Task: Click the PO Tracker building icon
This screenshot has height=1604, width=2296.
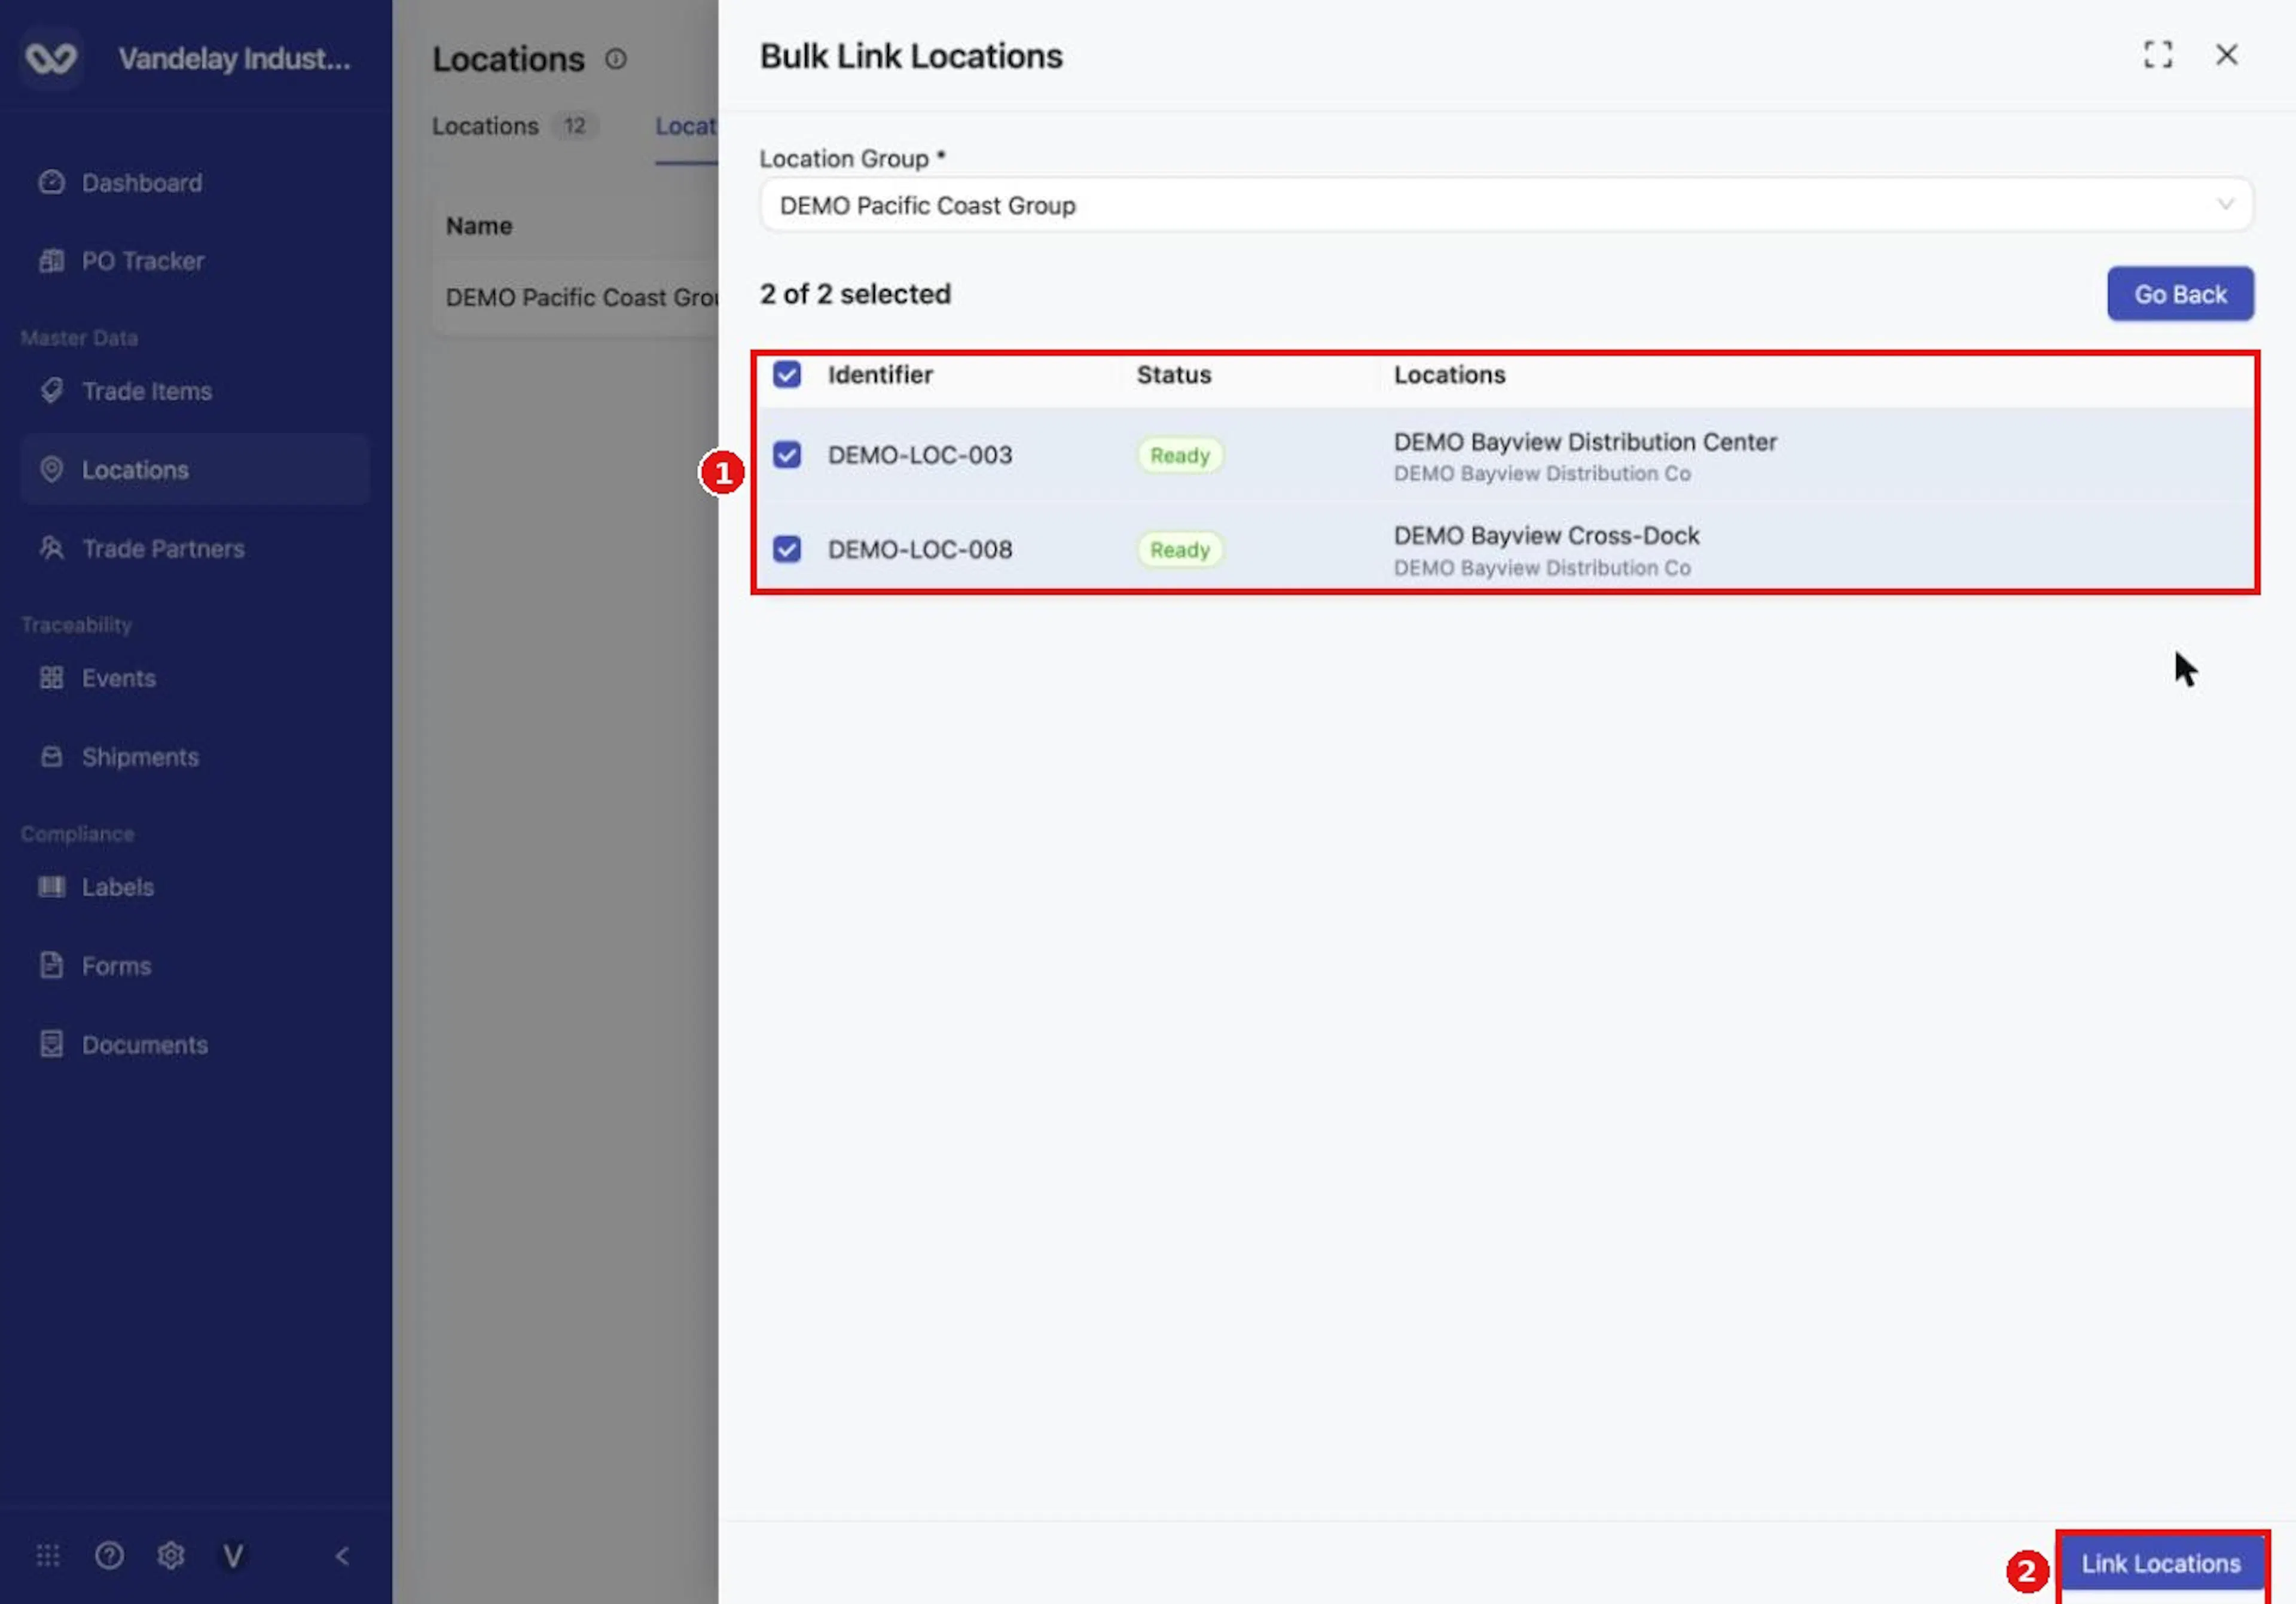Action: tap(51, 261)
